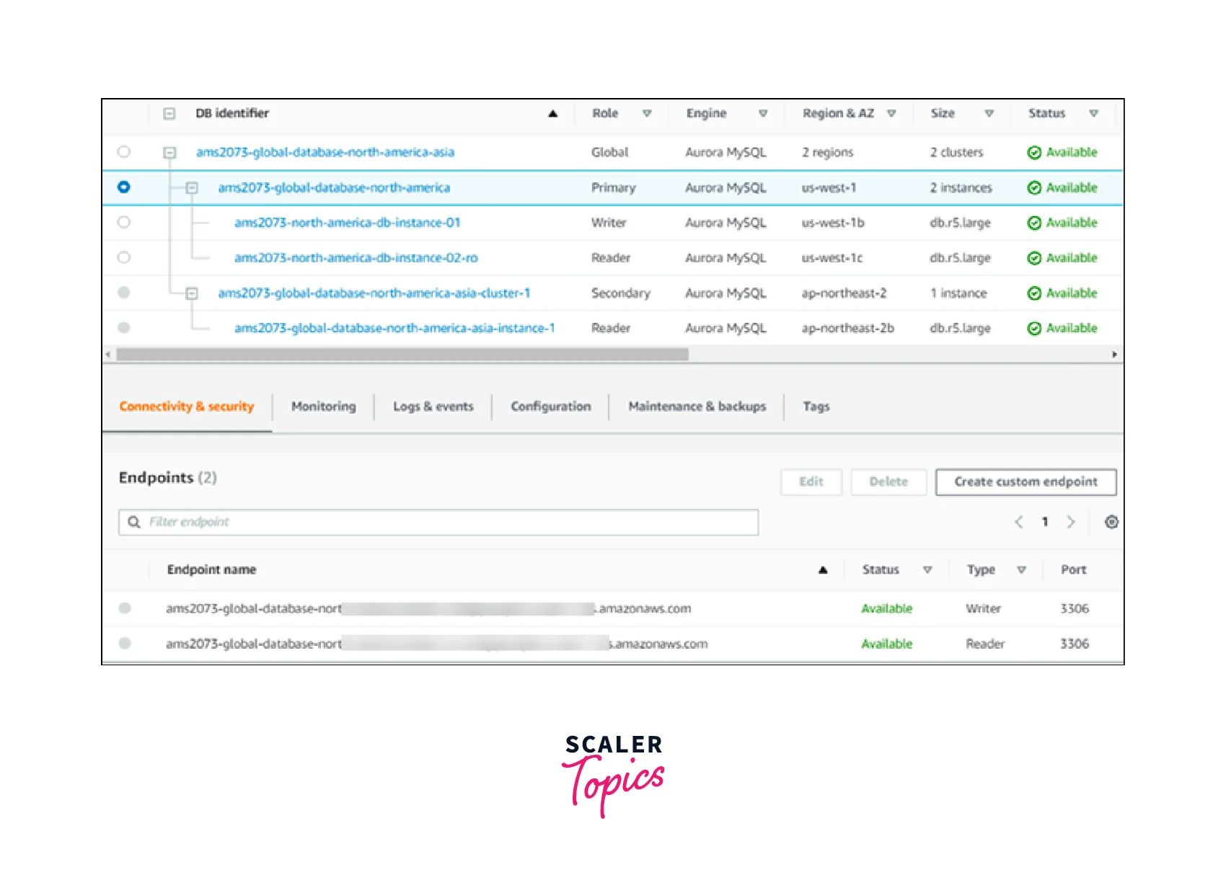
Task: Collapse the ams2073-global-database-north-america cluster tree
Action: coord(192,187)
